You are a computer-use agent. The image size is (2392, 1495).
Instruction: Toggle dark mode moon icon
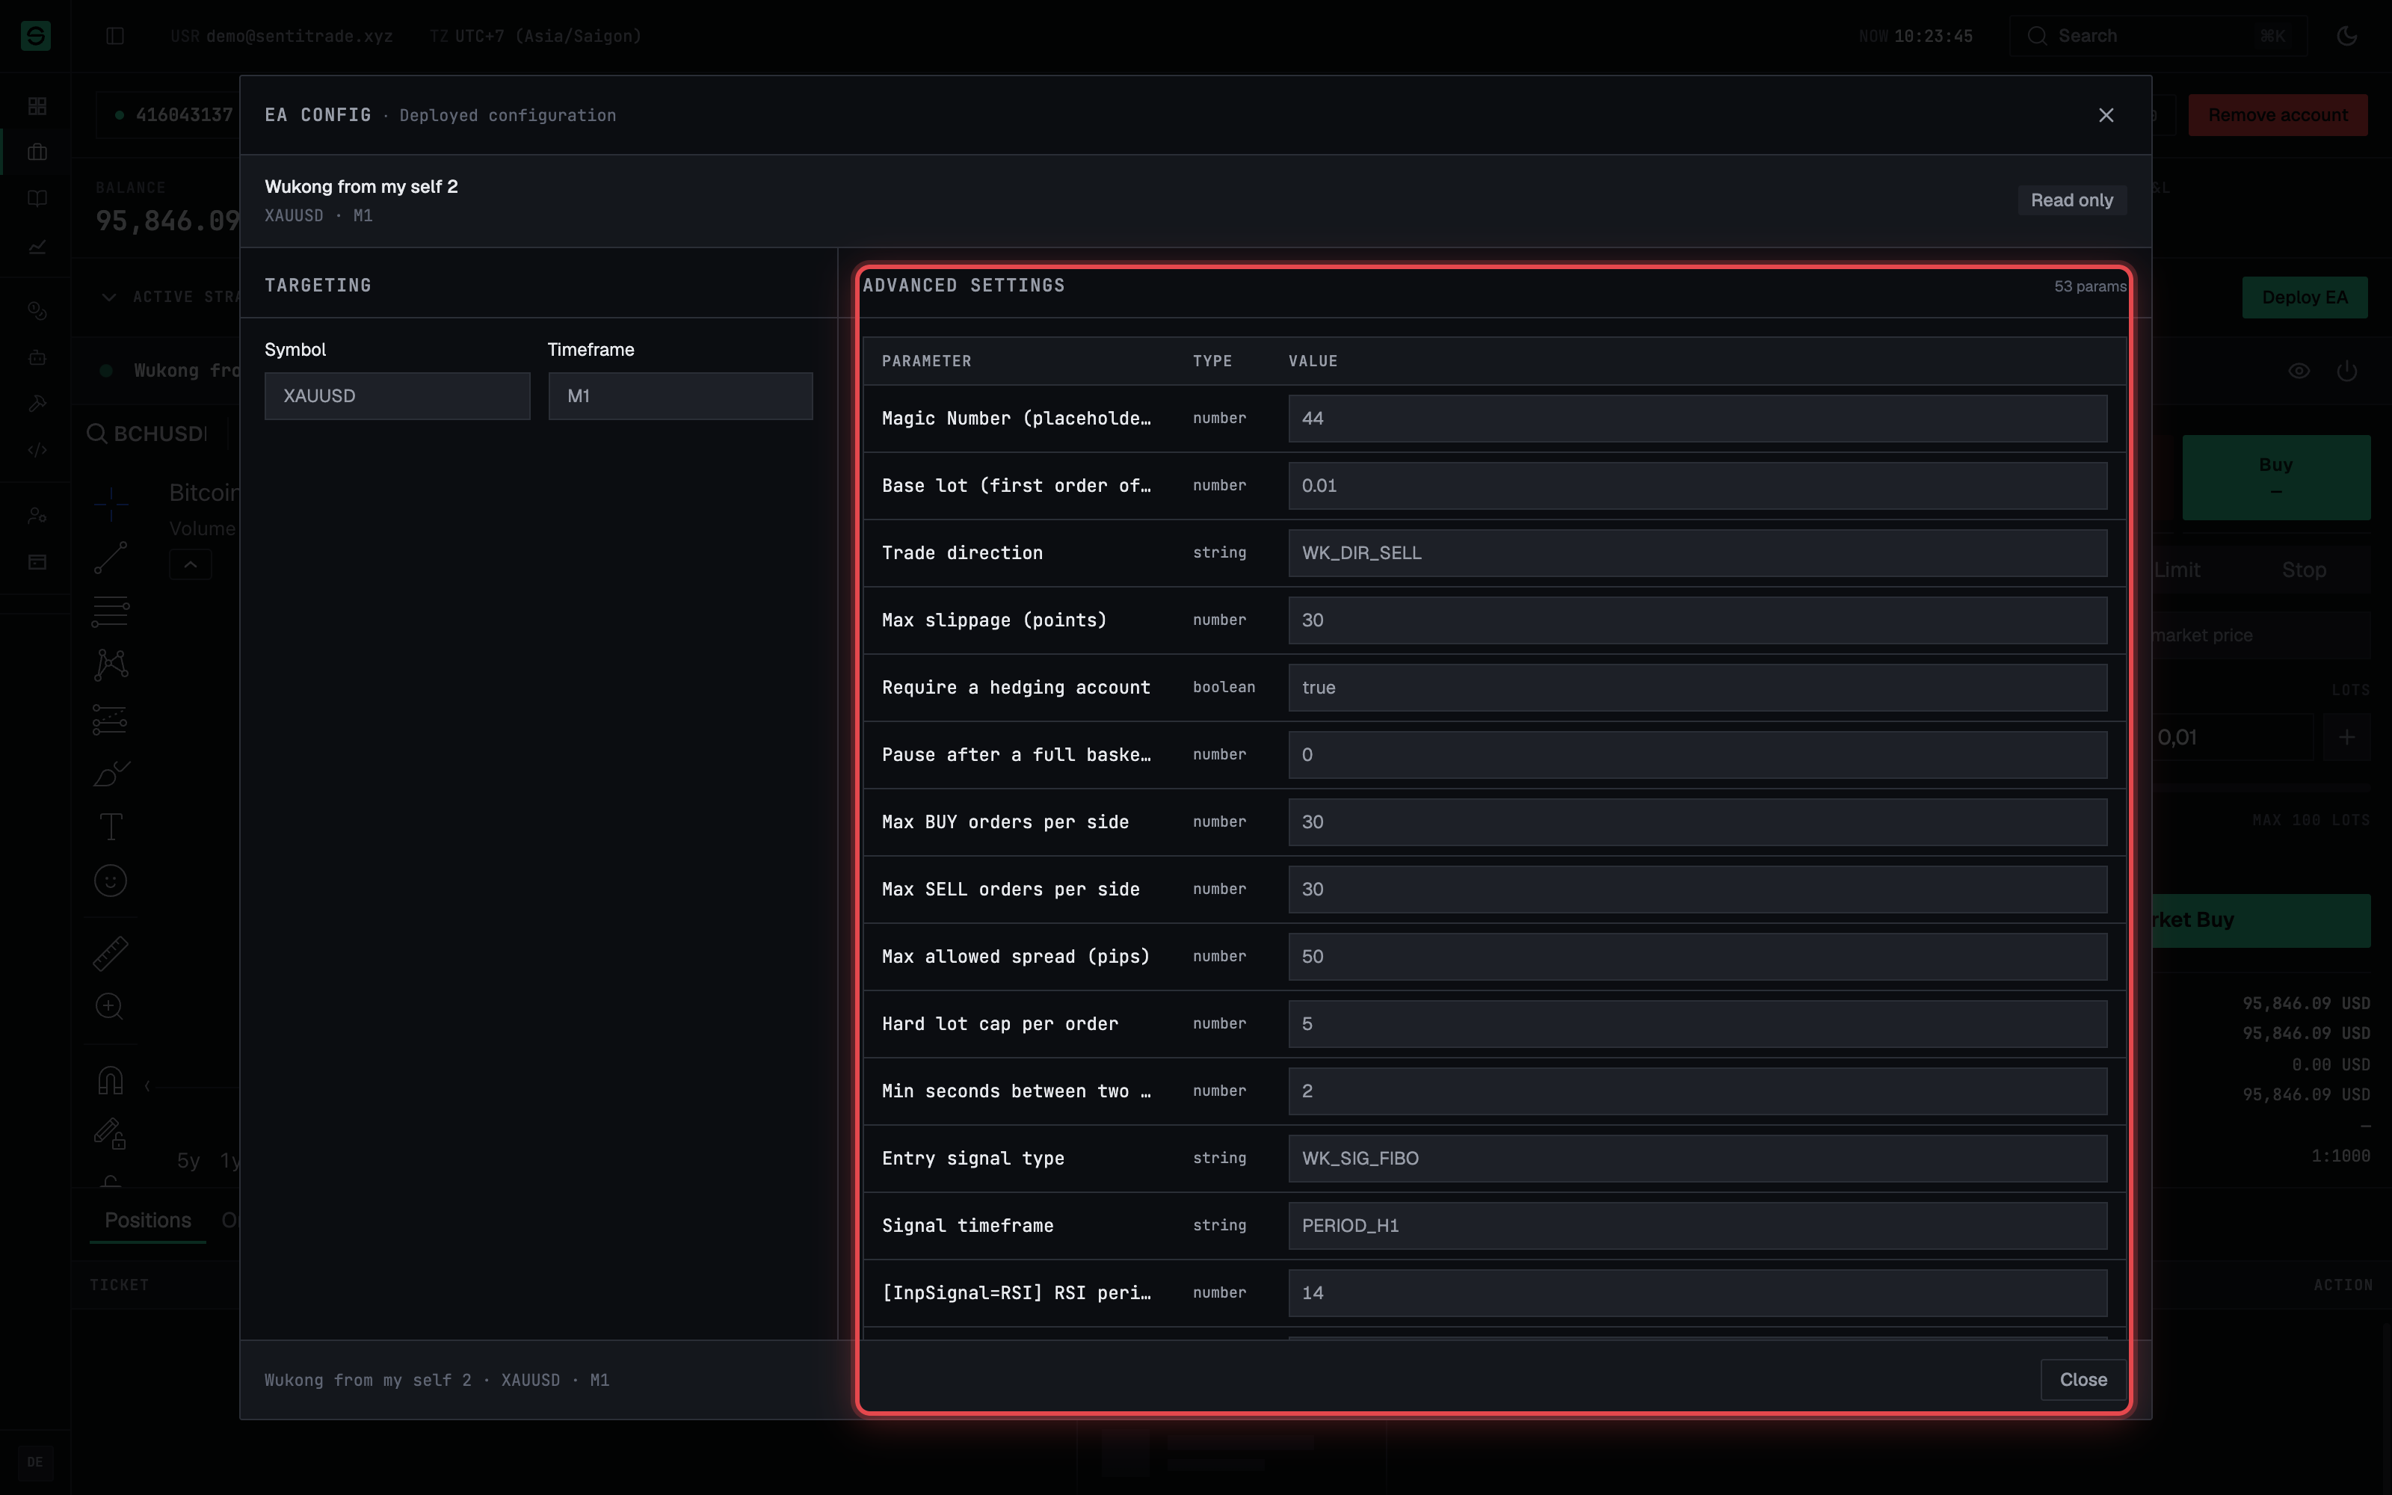tap(2346, 36)
